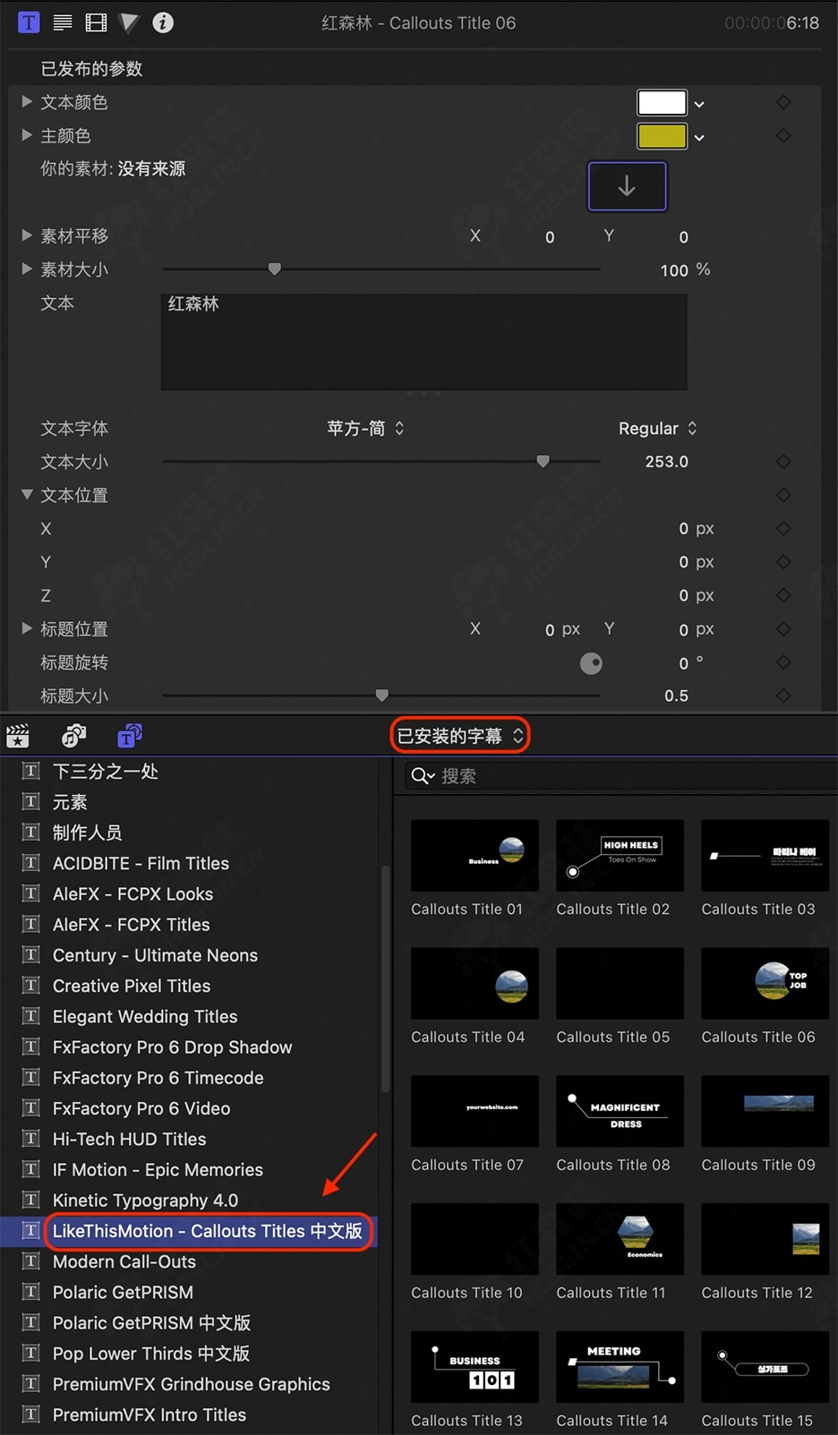Expand the 素材大小 disclosure triangle
This screenshot has height=1435, width=838.
27,268
